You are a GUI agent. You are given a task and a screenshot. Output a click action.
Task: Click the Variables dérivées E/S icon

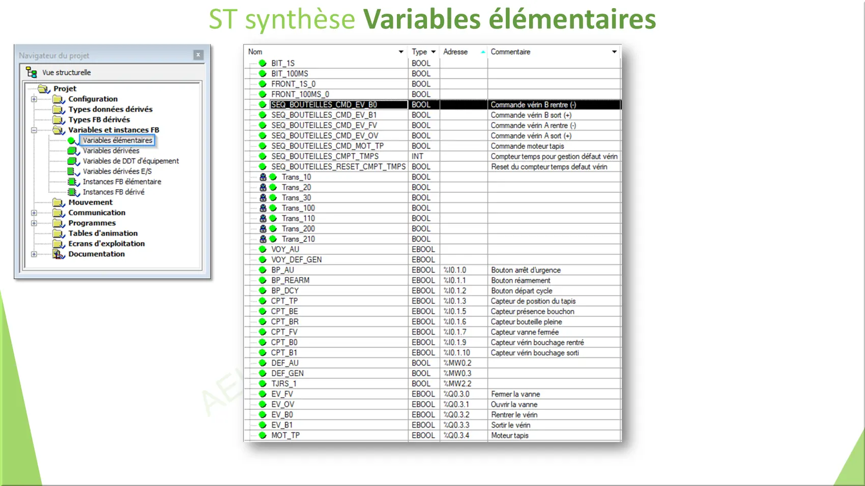73,171
